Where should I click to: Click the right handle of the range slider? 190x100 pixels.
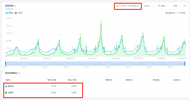point(185,63)
